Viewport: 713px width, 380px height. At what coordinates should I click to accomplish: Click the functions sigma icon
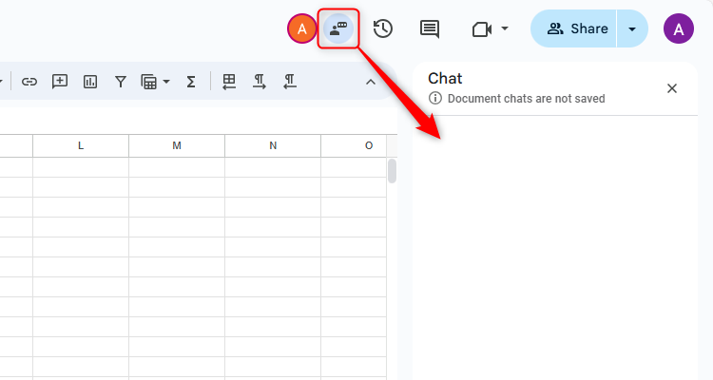[x=191, y=82]
